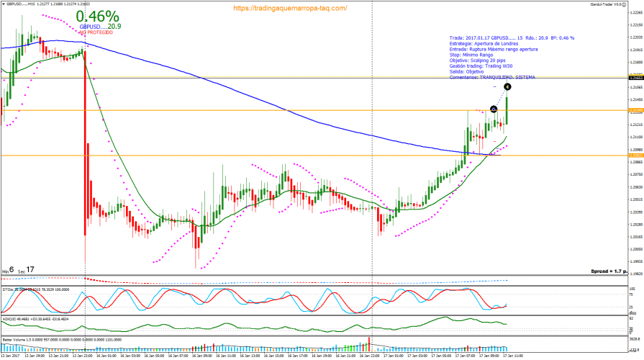Select the lower black trade entry marker
The image size is (644, 360).
pyautogui.click(x=494, y=109)
